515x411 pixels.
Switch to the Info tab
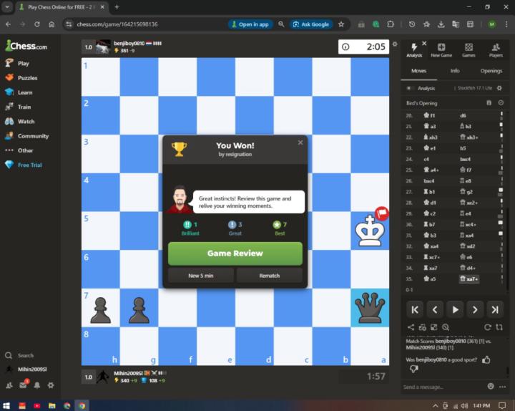tap(455, 71)
